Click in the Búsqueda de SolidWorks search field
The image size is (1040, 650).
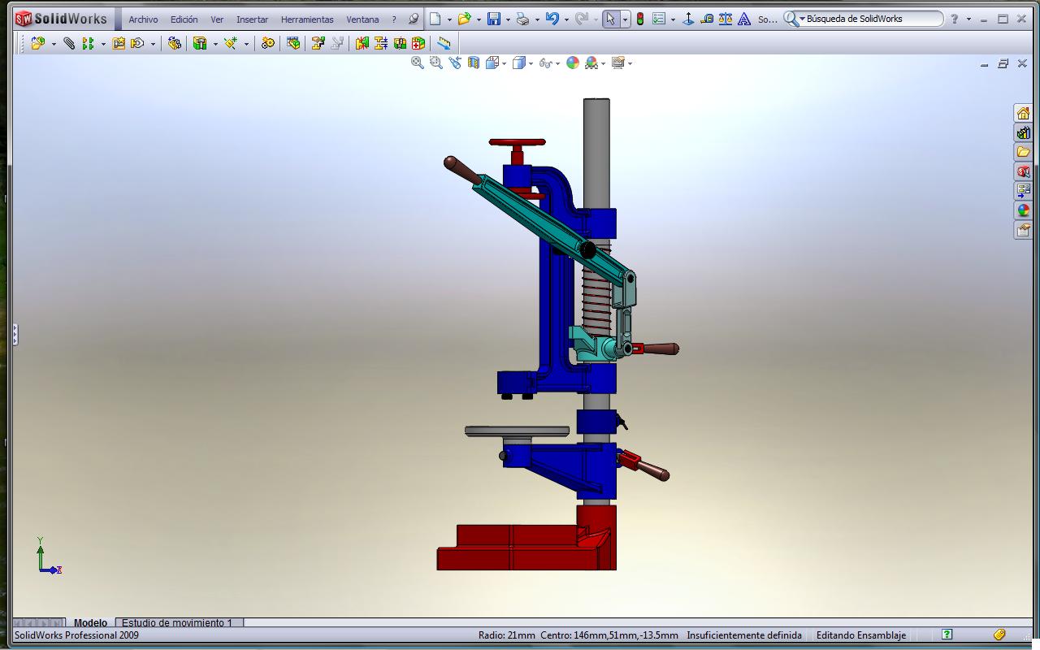(873, 19)
